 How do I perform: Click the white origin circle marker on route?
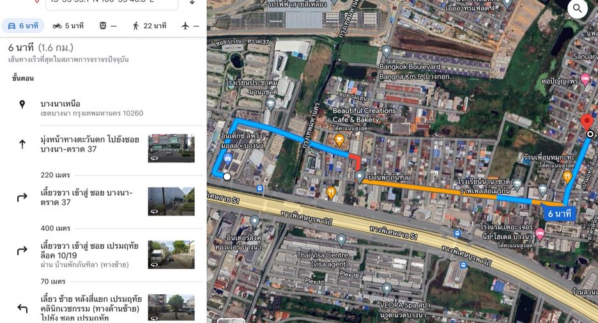pyautogui.click(x=227, y=177)
